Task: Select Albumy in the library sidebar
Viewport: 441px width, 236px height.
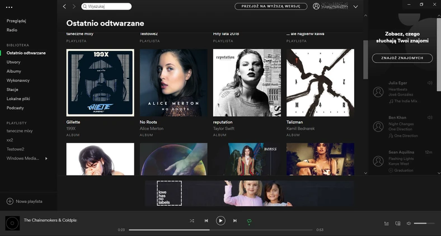Action: click(x=14, y=72)
